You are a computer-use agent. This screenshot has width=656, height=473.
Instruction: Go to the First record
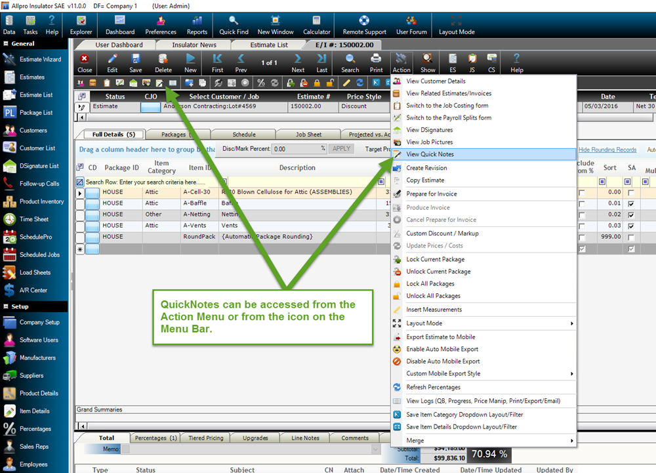point(218,63)
